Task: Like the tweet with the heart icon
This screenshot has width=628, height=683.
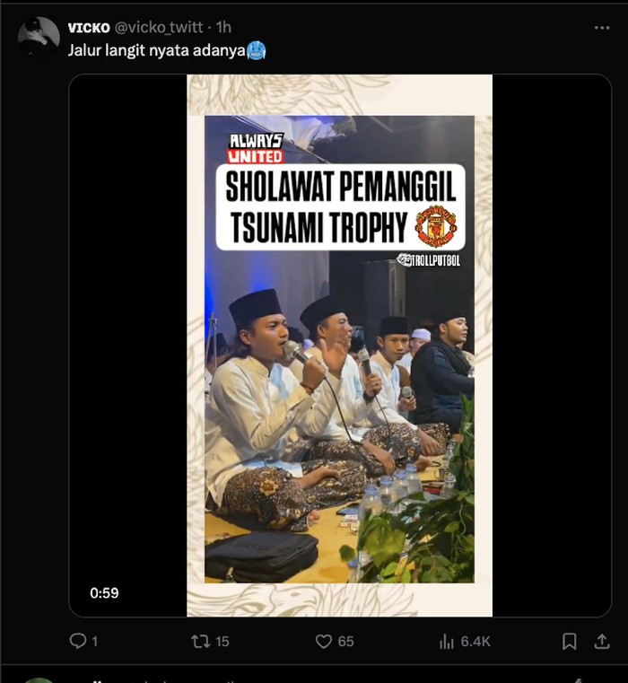Action: tap(324, 641)
